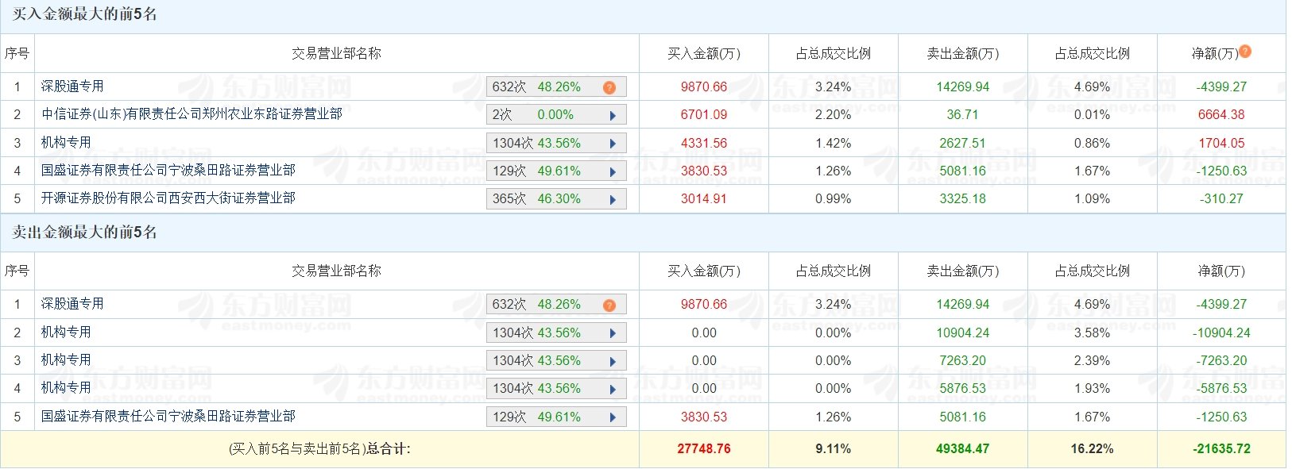The height and width of the screenshot is (469, 1292).
Task: Open 机构专用 link in sell-table row 3
Action: pyautogui.click(x=66, y=360)
